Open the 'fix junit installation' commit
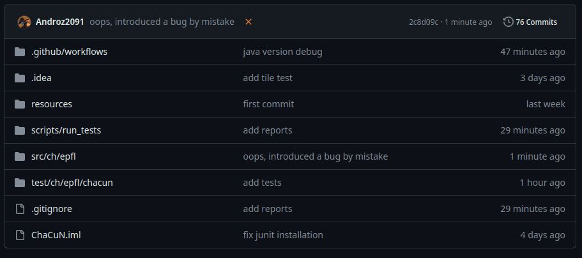 pyautogui.click(x=283, y=235)
